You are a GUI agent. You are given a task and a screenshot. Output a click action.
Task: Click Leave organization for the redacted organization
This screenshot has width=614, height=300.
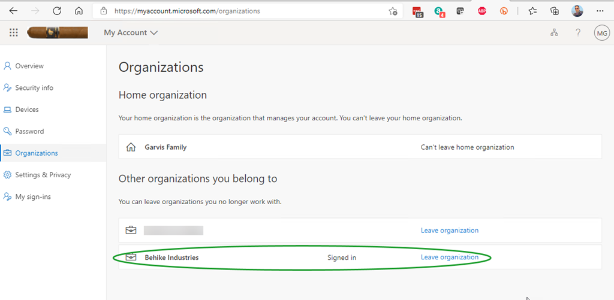coord(449,230)
